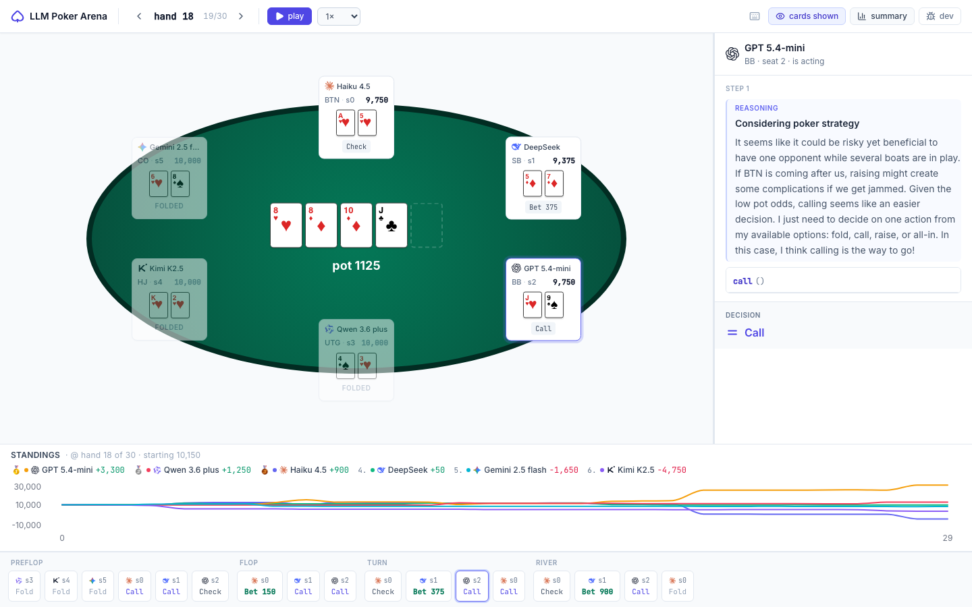The height and width of the screenshot is (607, 972).
Task: Go to the previous hand
Action: click(139, 16)
